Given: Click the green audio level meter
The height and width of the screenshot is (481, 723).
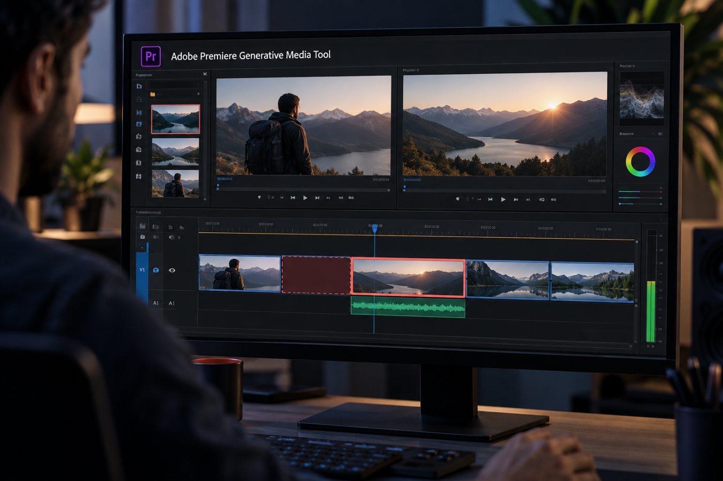Looking at the screenshot, I should 651,311.
